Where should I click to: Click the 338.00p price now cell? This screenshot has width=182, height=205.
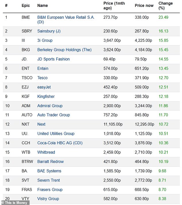coord(142,17)
